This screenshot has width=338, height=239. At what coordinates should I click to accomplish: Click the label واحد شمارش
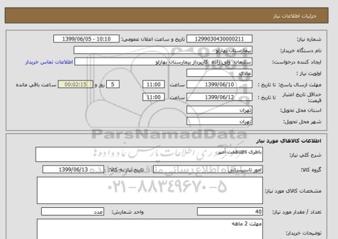pyautogui.click(x=127, y=212)
